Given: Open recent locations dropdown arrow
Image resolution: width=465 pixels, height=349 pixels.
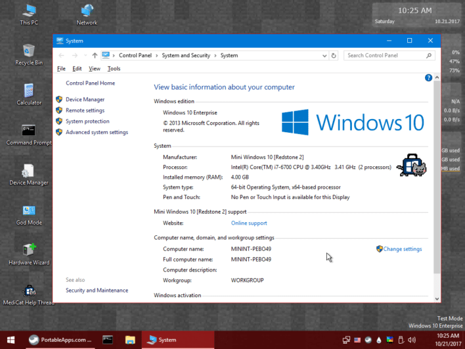Looking at the screenshot, I should pos(85,55).
